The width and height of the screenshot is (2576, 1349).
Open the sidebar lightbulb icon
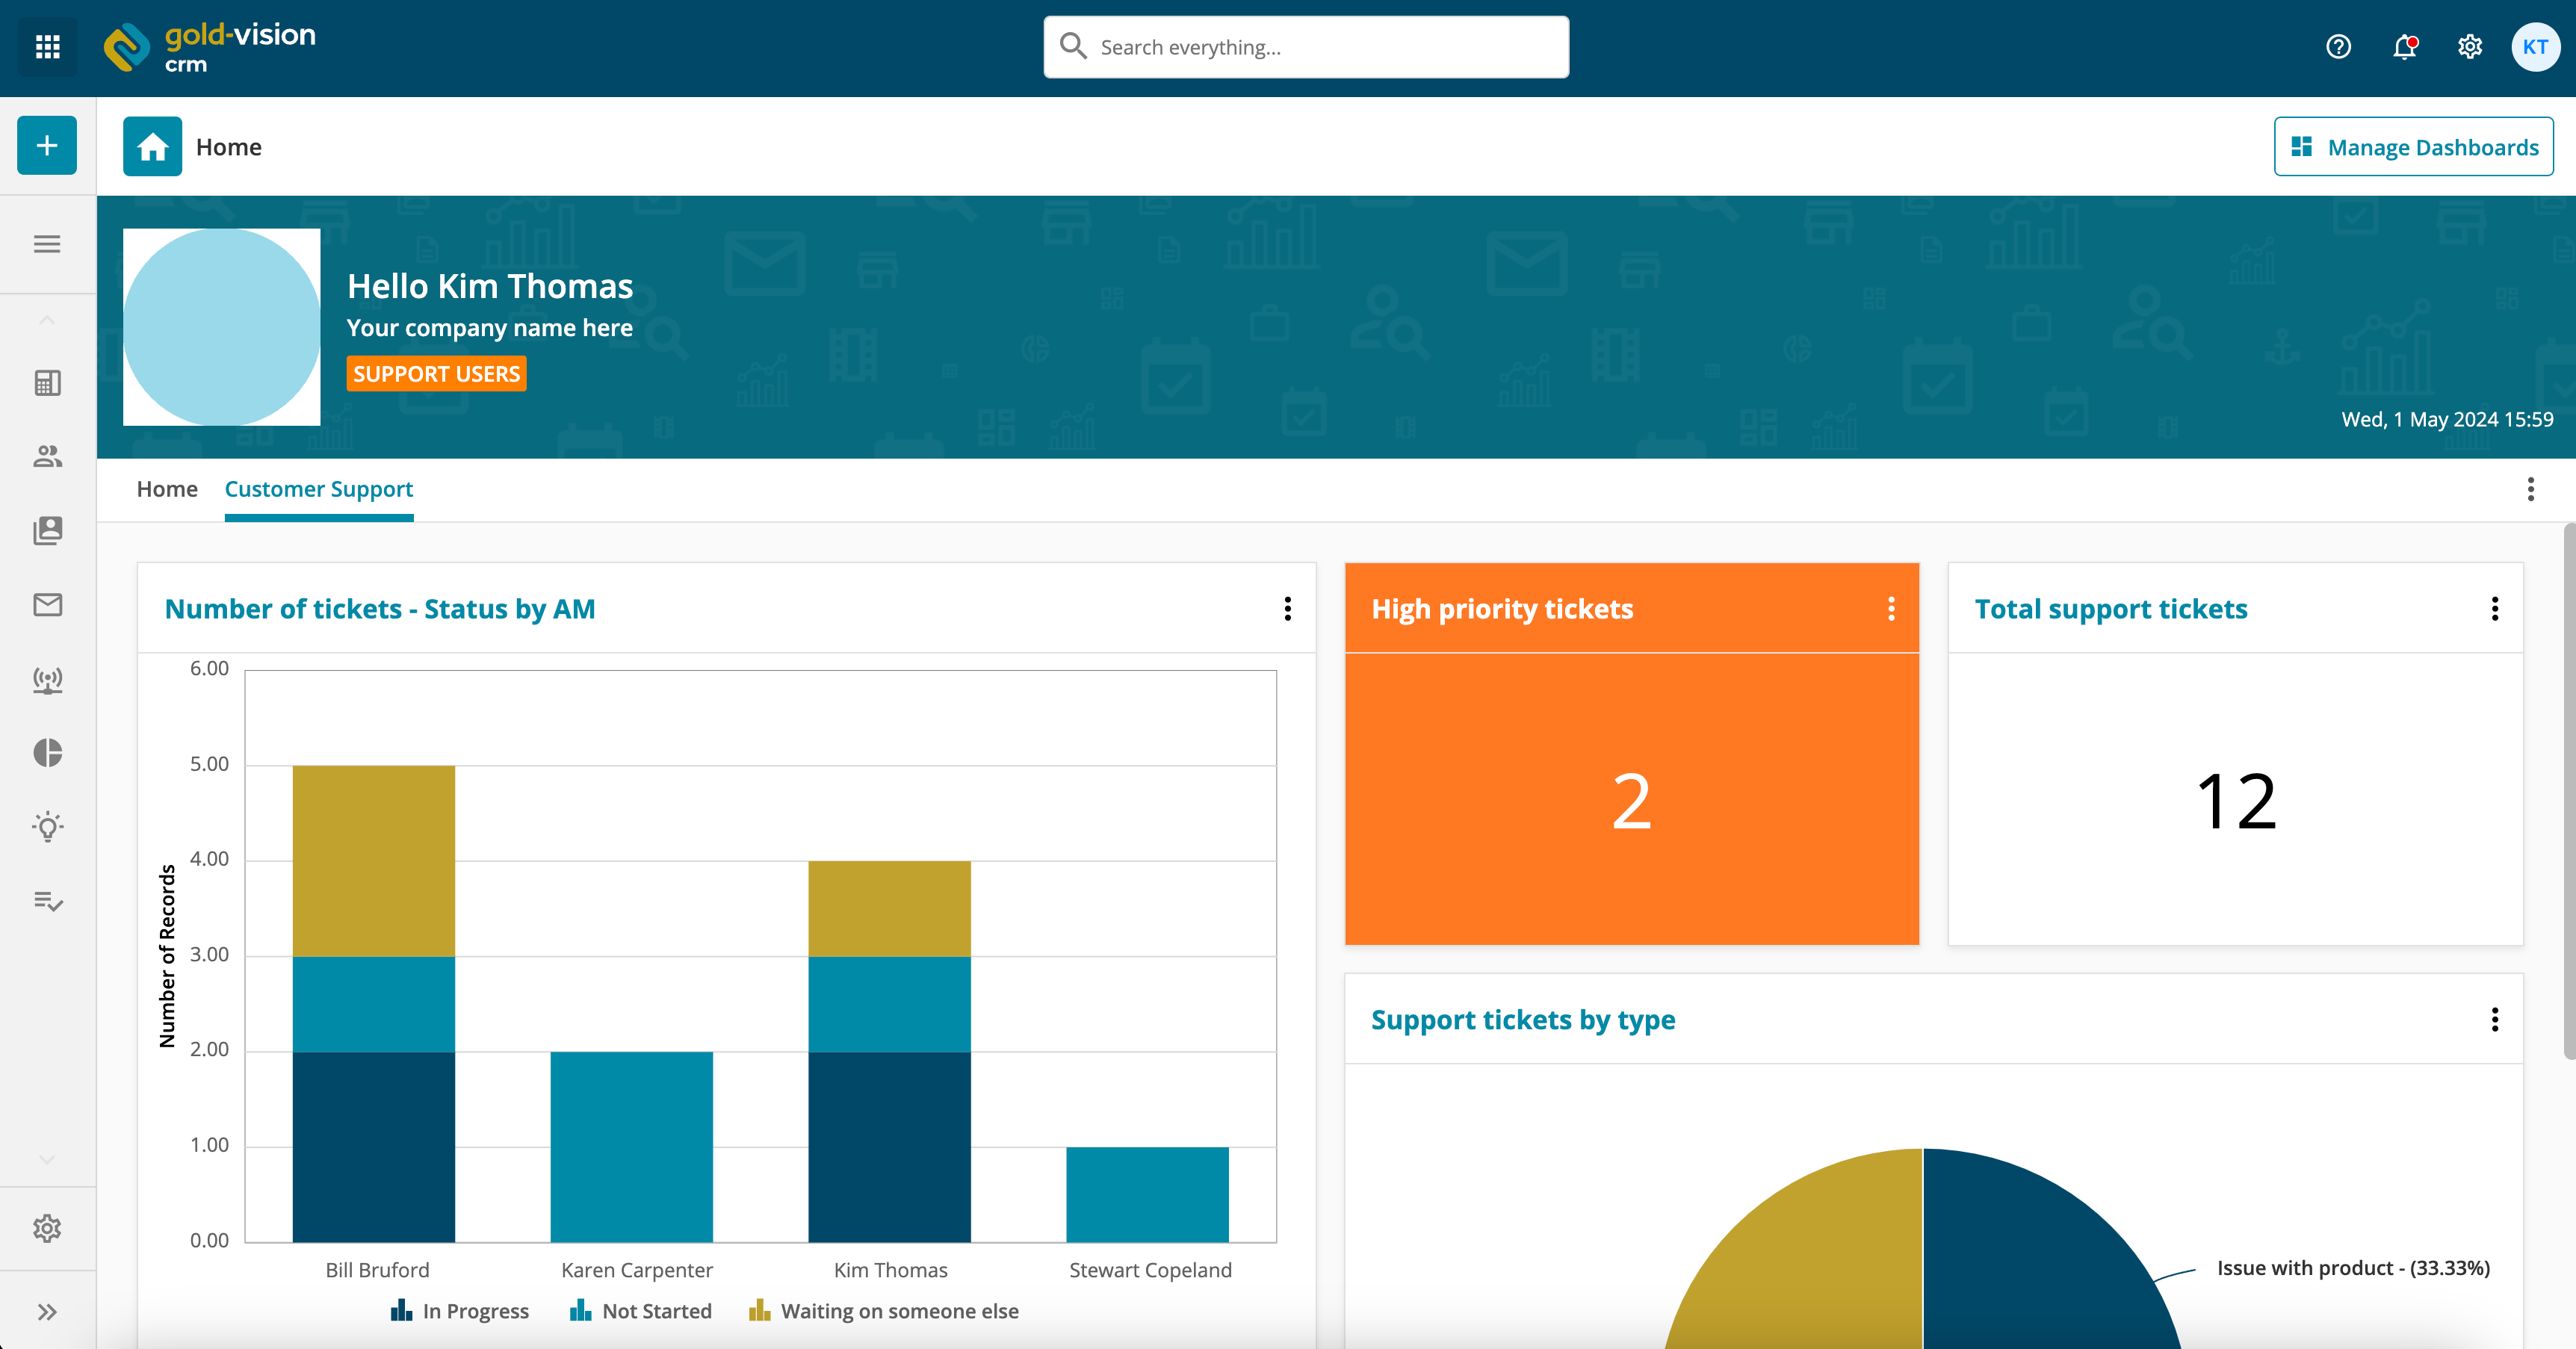[x=47, y=827]
